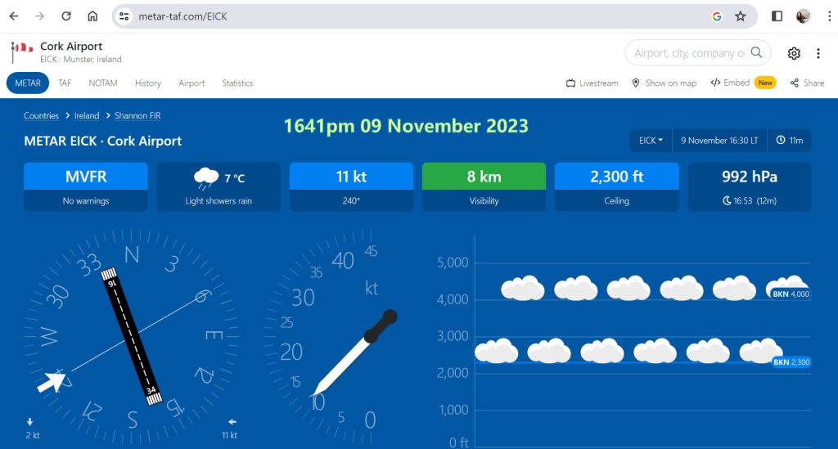Open the browser side panel icon
This screenshot has width=838, height=449.
777,16
